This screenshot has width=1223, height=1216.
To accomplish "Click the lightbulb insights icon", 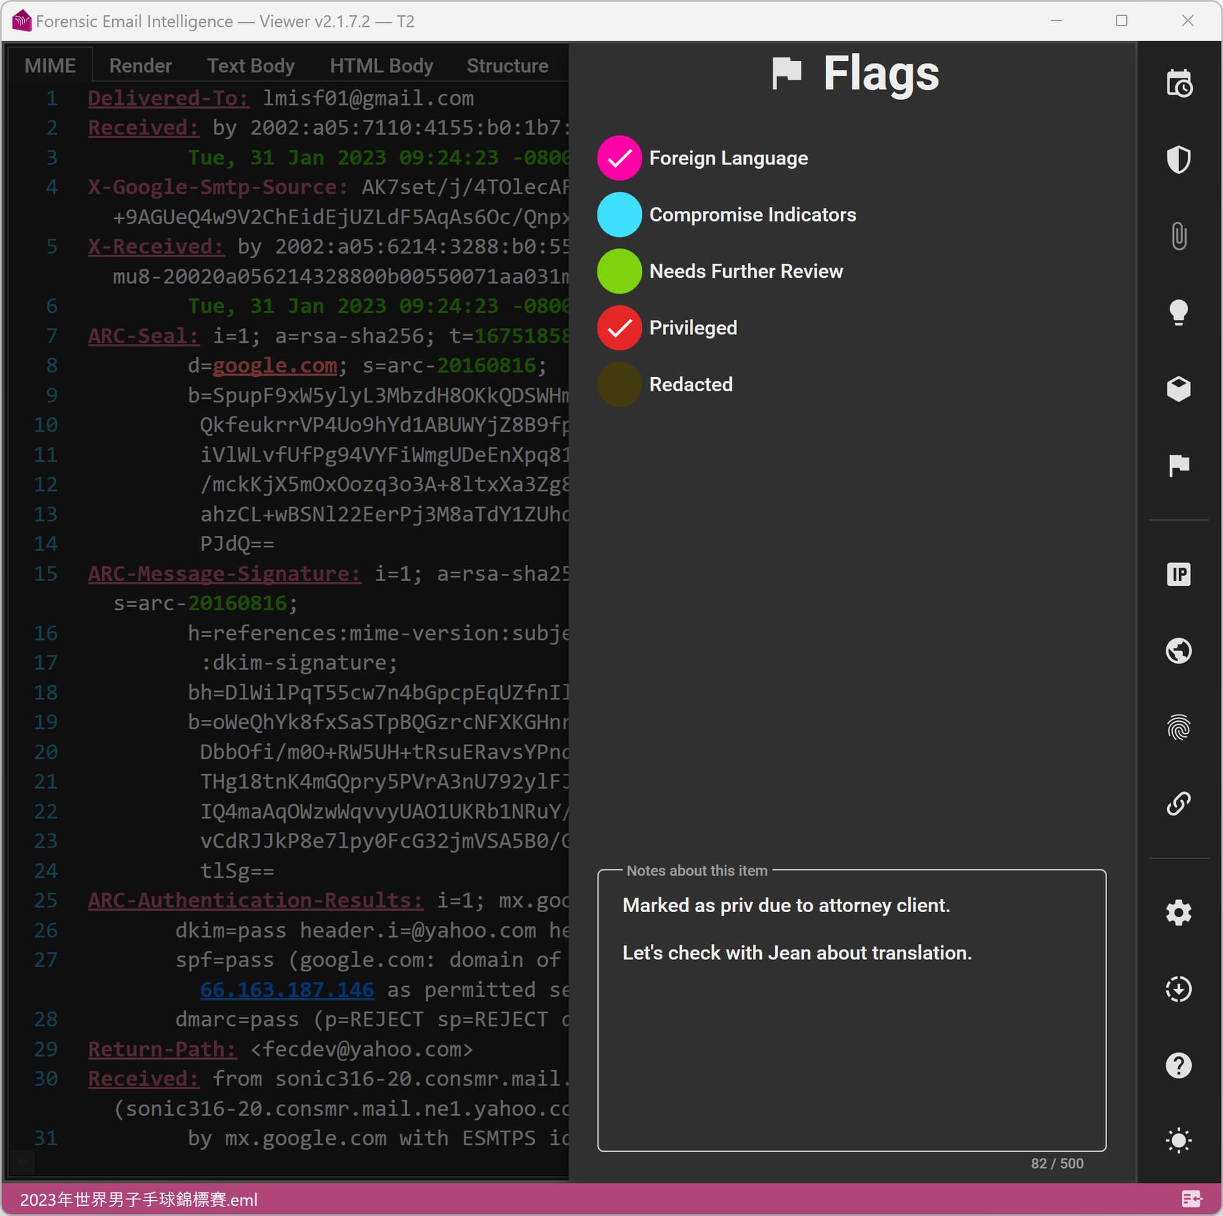I will (1178, 312).
